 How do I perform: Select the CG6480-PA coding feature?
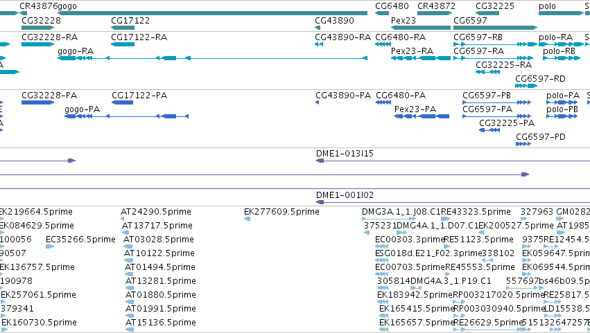[383, 102]
